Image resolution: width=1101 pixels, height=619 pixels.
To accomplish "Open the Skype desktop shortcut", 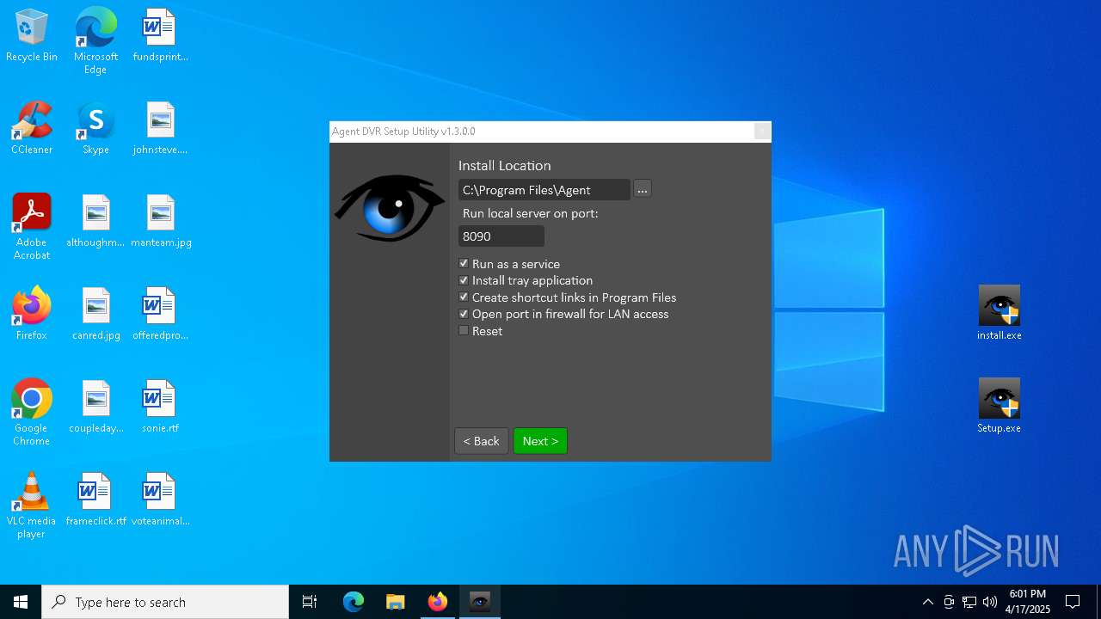I will pyautogui.click(x=95, y=129).
